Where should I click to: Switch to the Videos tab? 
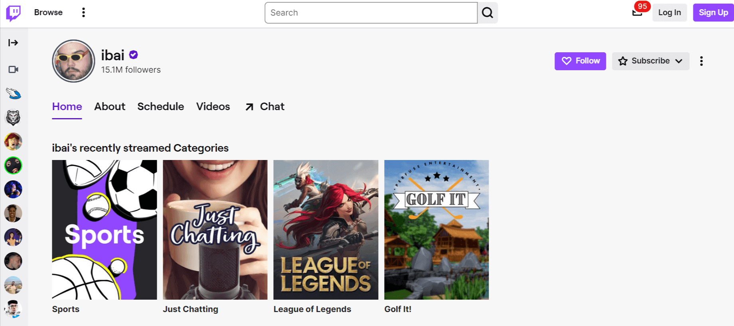(213, 107)
